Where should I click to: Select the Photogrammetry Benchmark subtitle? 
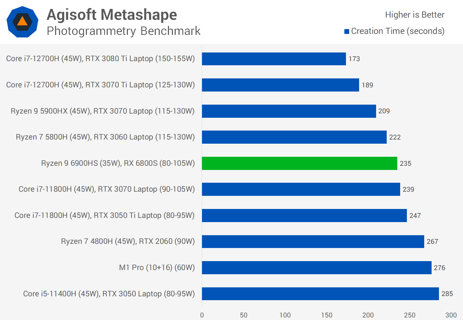pos(123,31)
